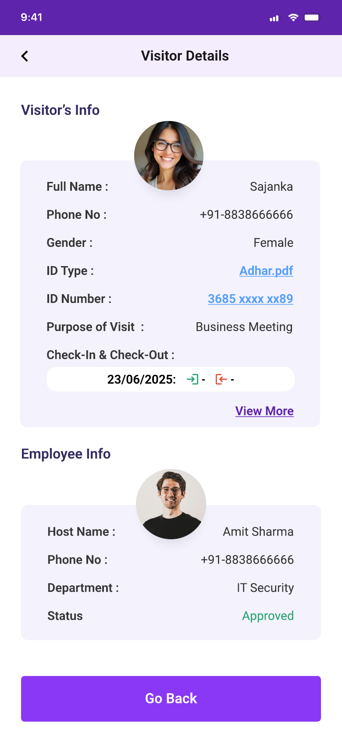The height and width of the screenshot is (740, 342).
Task: Tap the cellular signal icon
Action: click(x=274, y=18)
